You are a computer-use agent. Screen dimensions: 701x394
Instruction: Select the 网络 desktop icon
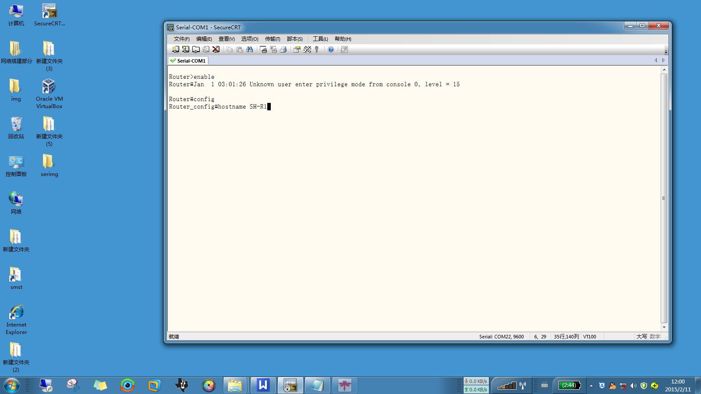pyautogui.click(x=16, y=204)
